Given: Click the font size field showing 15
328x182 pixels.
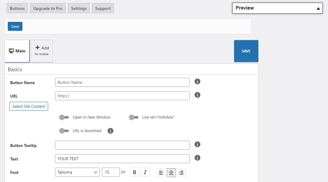Looking at the screenshot, I should pyautogui.click(x=111, y=172).
